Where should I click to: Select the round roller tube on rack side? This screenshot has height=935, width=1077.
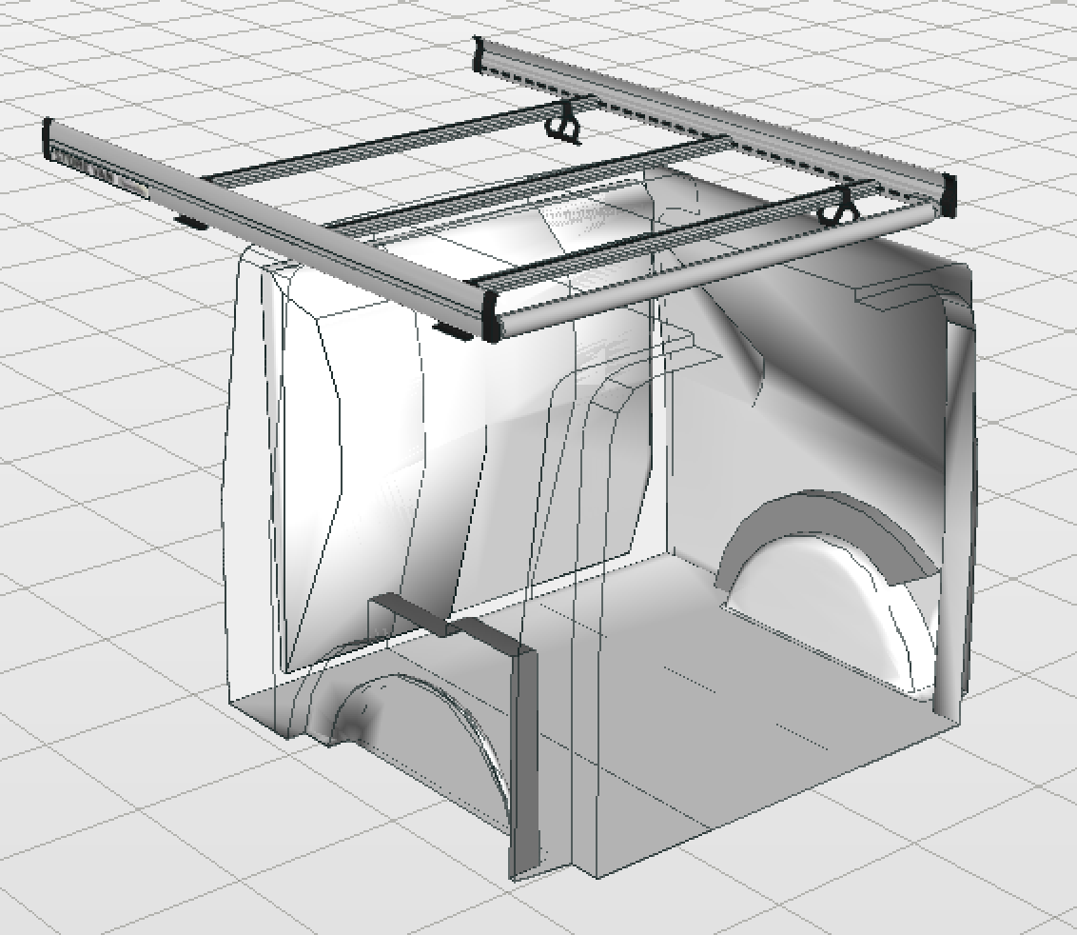click(x=723, y=264)
